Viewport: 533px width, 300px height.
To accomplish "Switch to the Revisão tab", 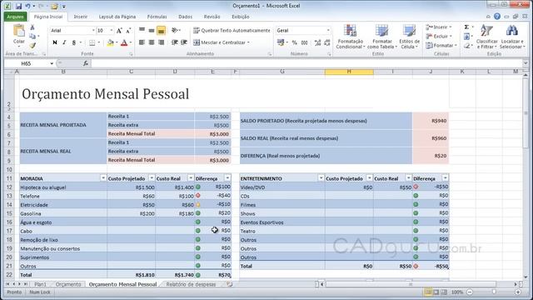I will coord(212,17).
